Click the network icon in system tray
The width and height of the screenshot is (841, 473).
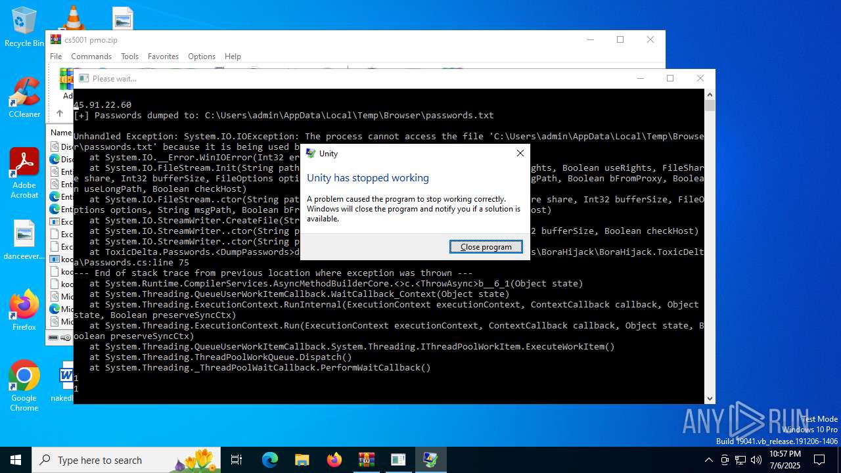(x=740, y=460)
